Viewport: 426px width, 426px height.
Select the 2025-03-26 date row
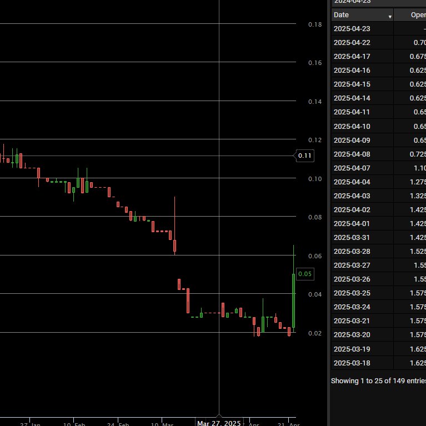point(379,278)
